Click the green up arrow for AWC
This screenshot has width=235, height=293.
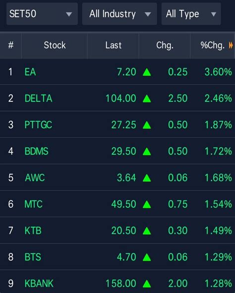tap(147, 178)
